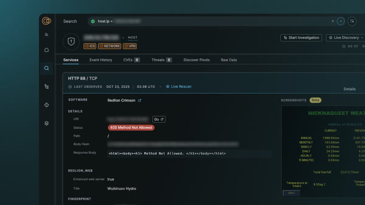Select the highlighted search magnifier sidebar icon
This screenshot has height=205, width=365.
46,68
